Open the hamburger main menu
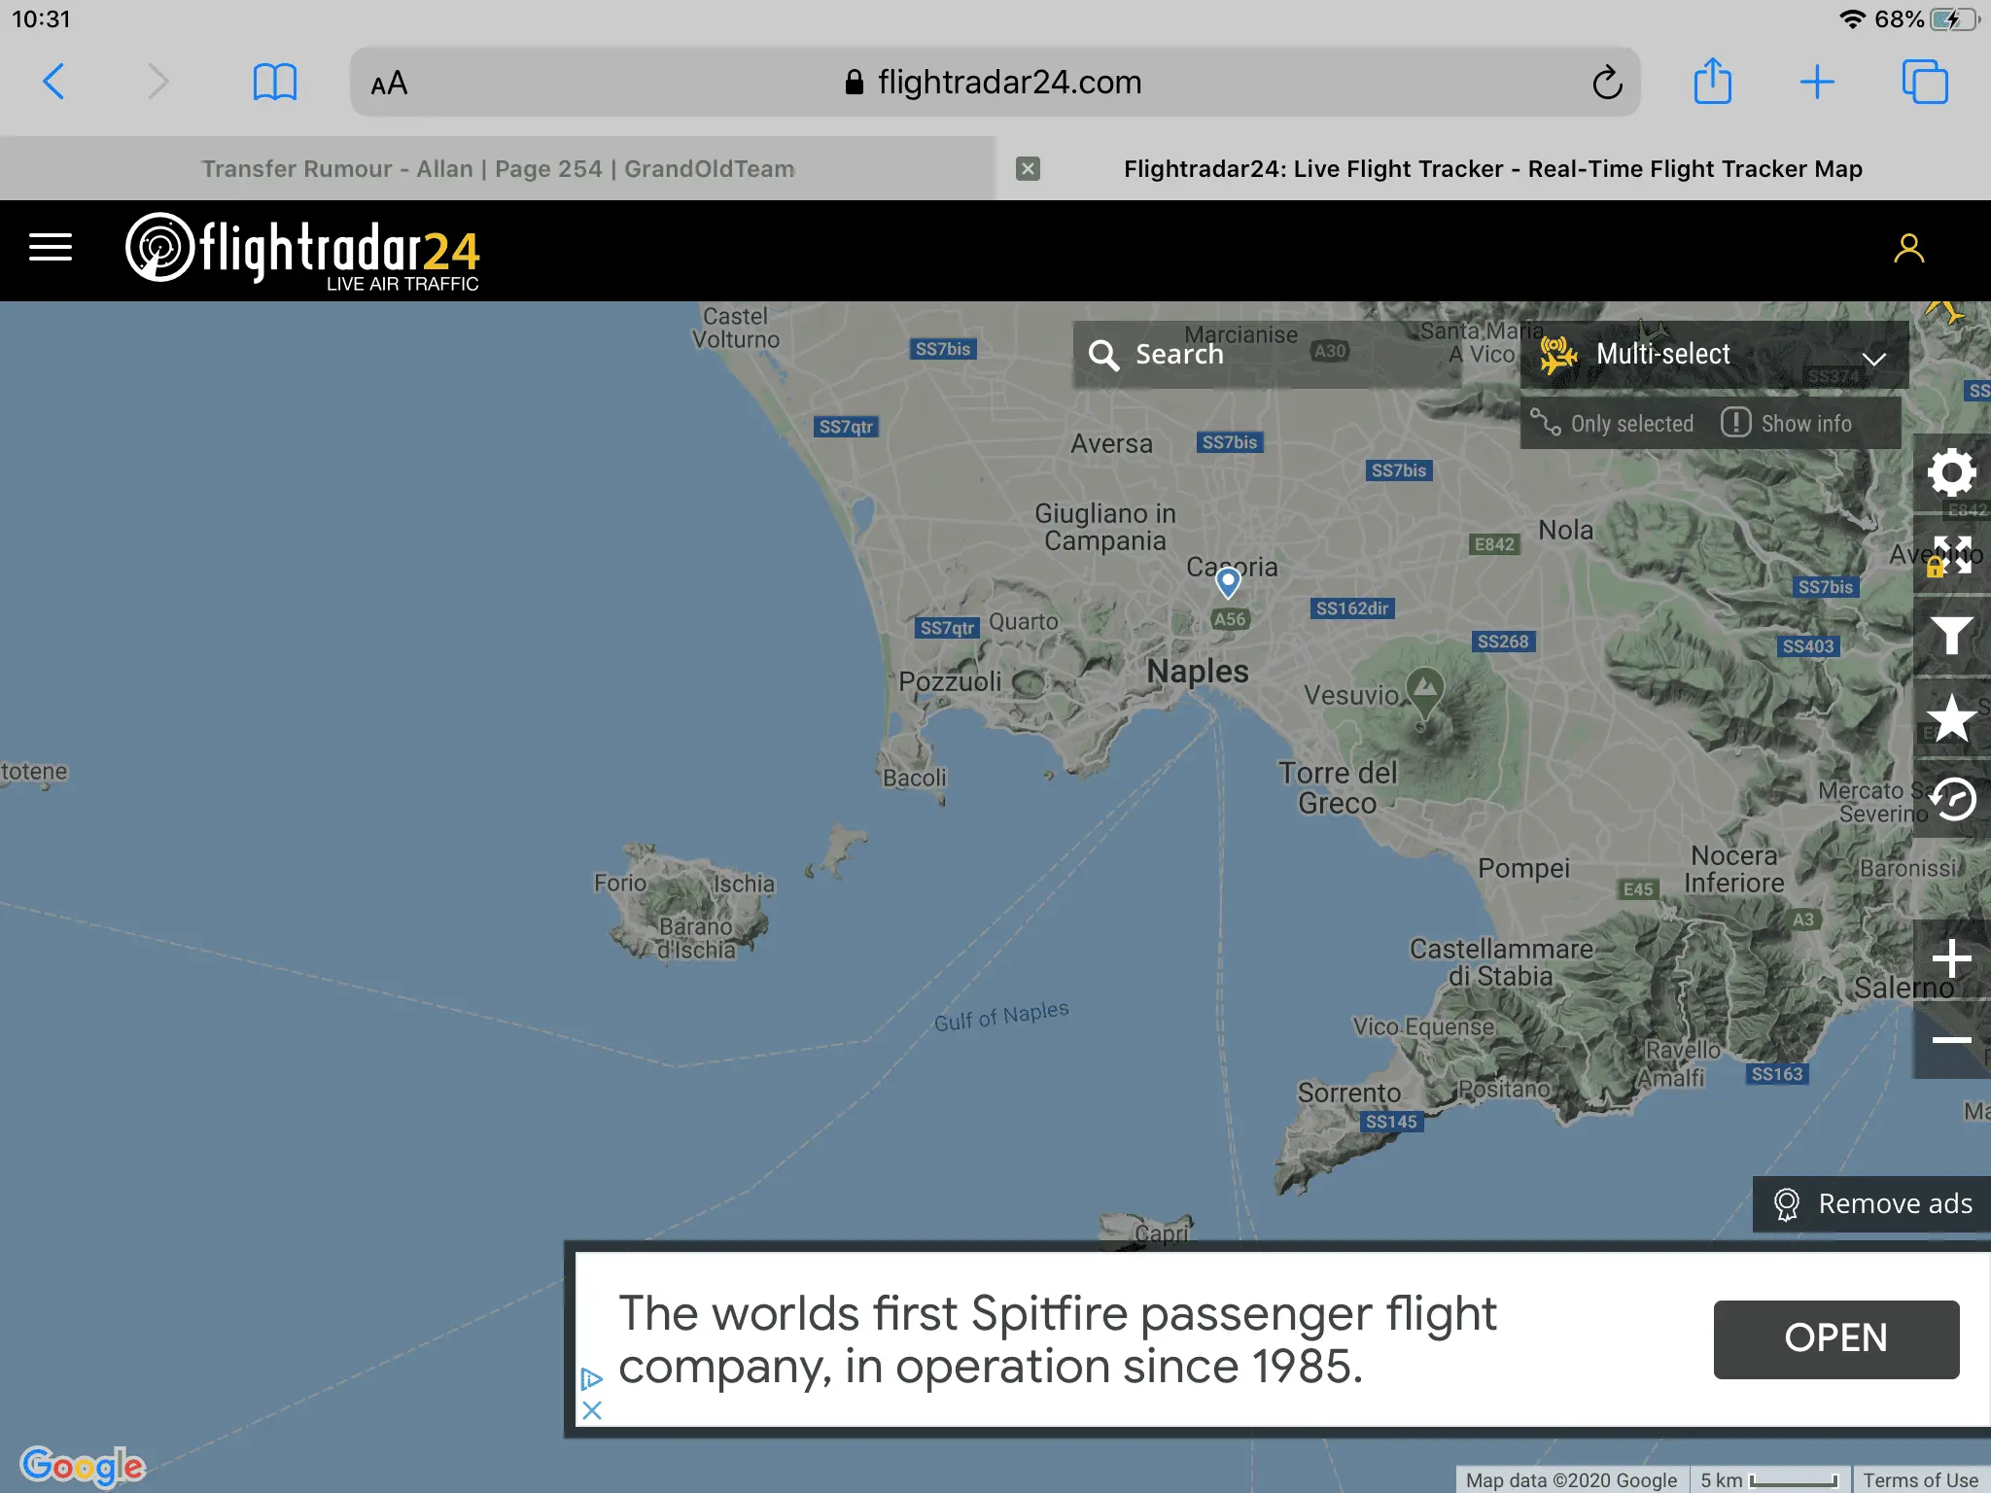Image resolution: width=1991 pixels, height=1493 pixels. [x=51, y=248]
